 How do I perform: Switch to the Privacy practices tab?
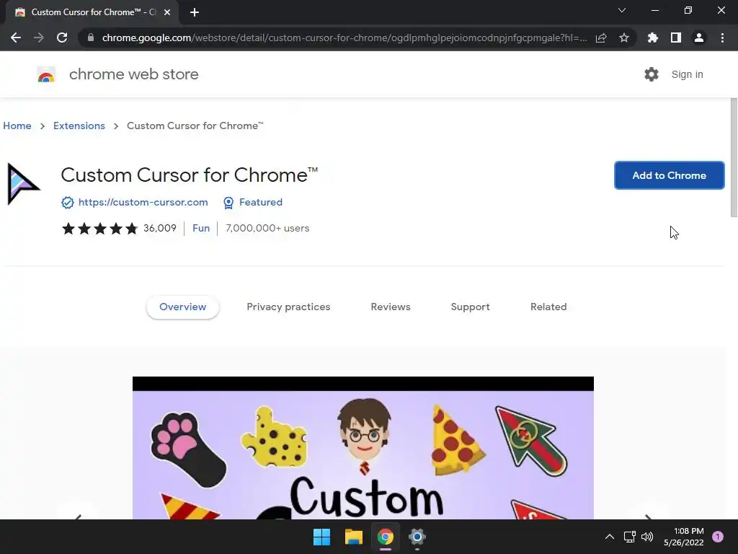[288, 307]
